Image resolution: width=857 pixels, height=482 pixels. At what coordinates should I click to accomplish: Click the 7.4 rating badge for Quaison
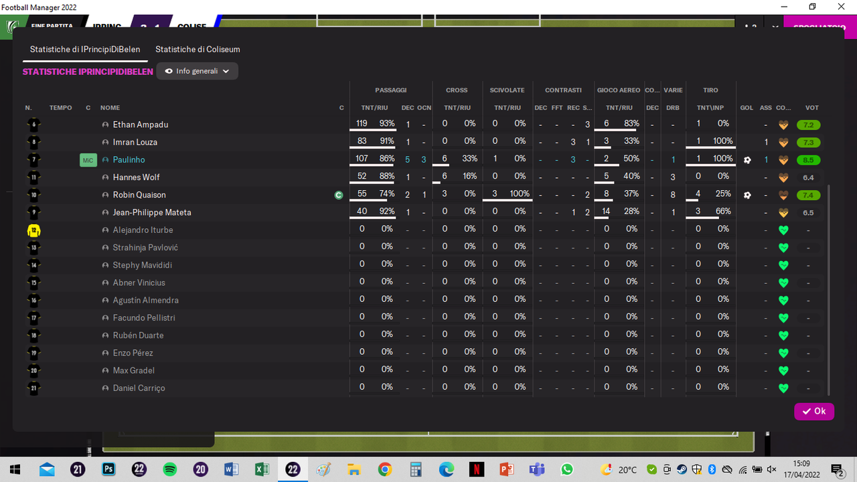coord(808,195)
